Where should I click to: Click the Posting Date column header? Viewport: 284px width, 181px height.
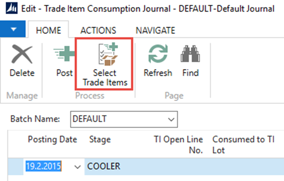pos(52,139)
